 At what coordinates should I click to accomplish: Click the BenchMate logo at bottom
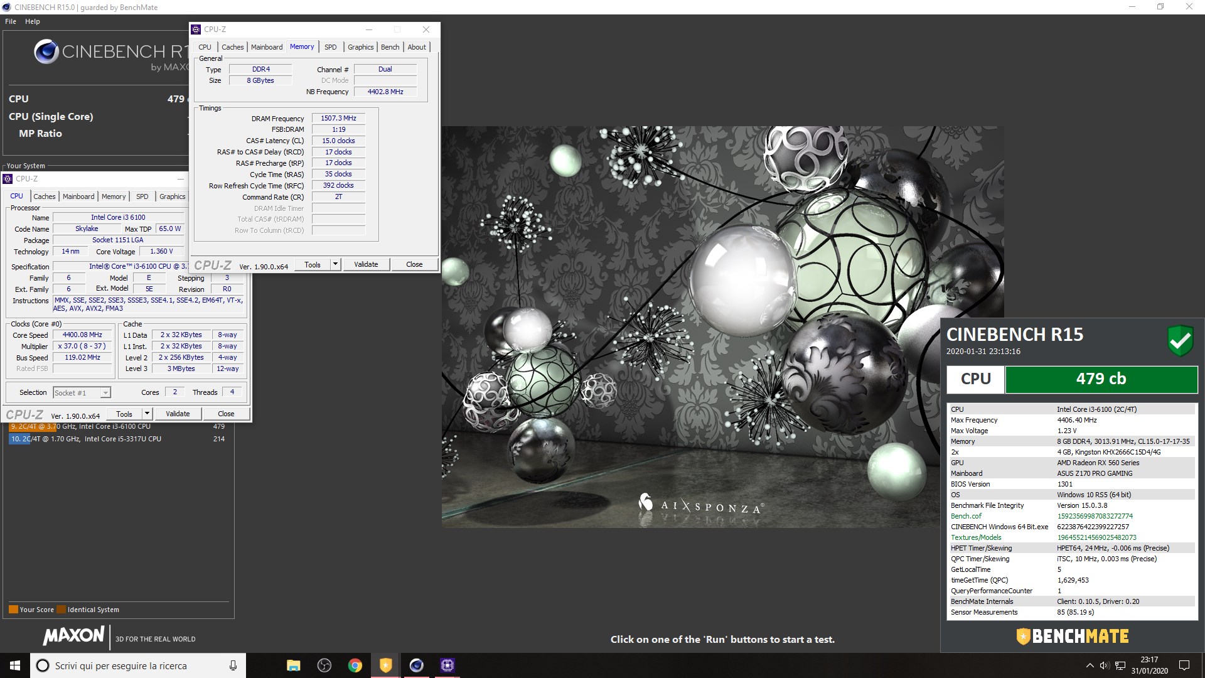[x=1072, y=636]
